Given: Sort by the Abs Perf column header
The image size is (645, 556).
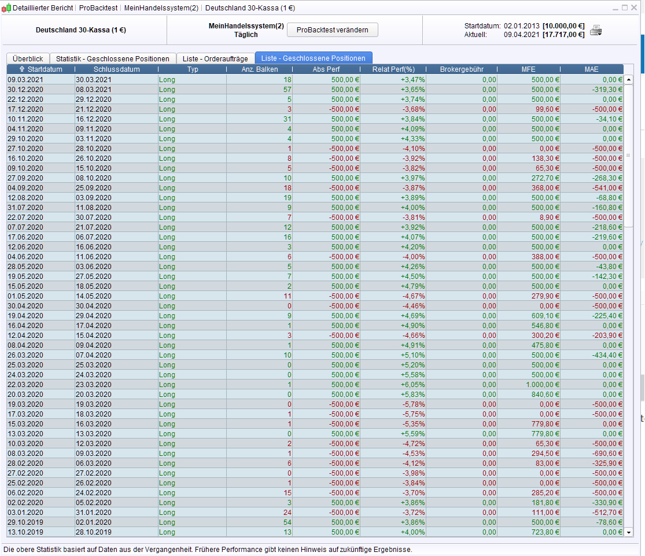Looking at the screenshot, I should coord(326,69).
